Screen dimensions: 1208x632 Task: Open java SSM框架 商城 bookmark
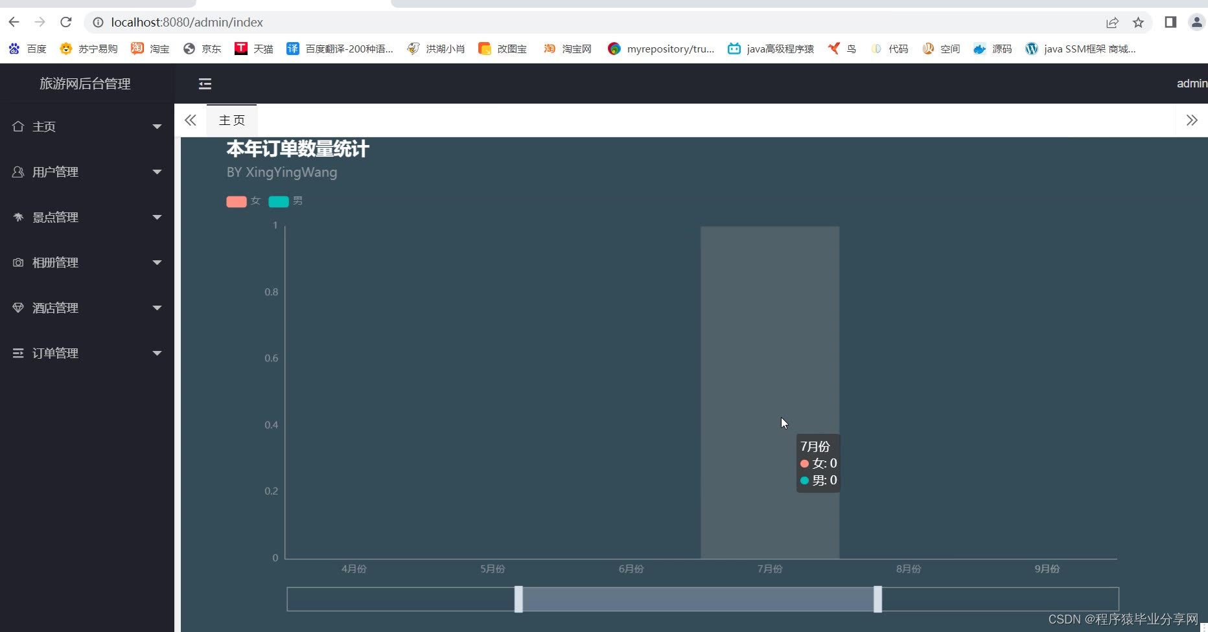tap(1080, 49)
